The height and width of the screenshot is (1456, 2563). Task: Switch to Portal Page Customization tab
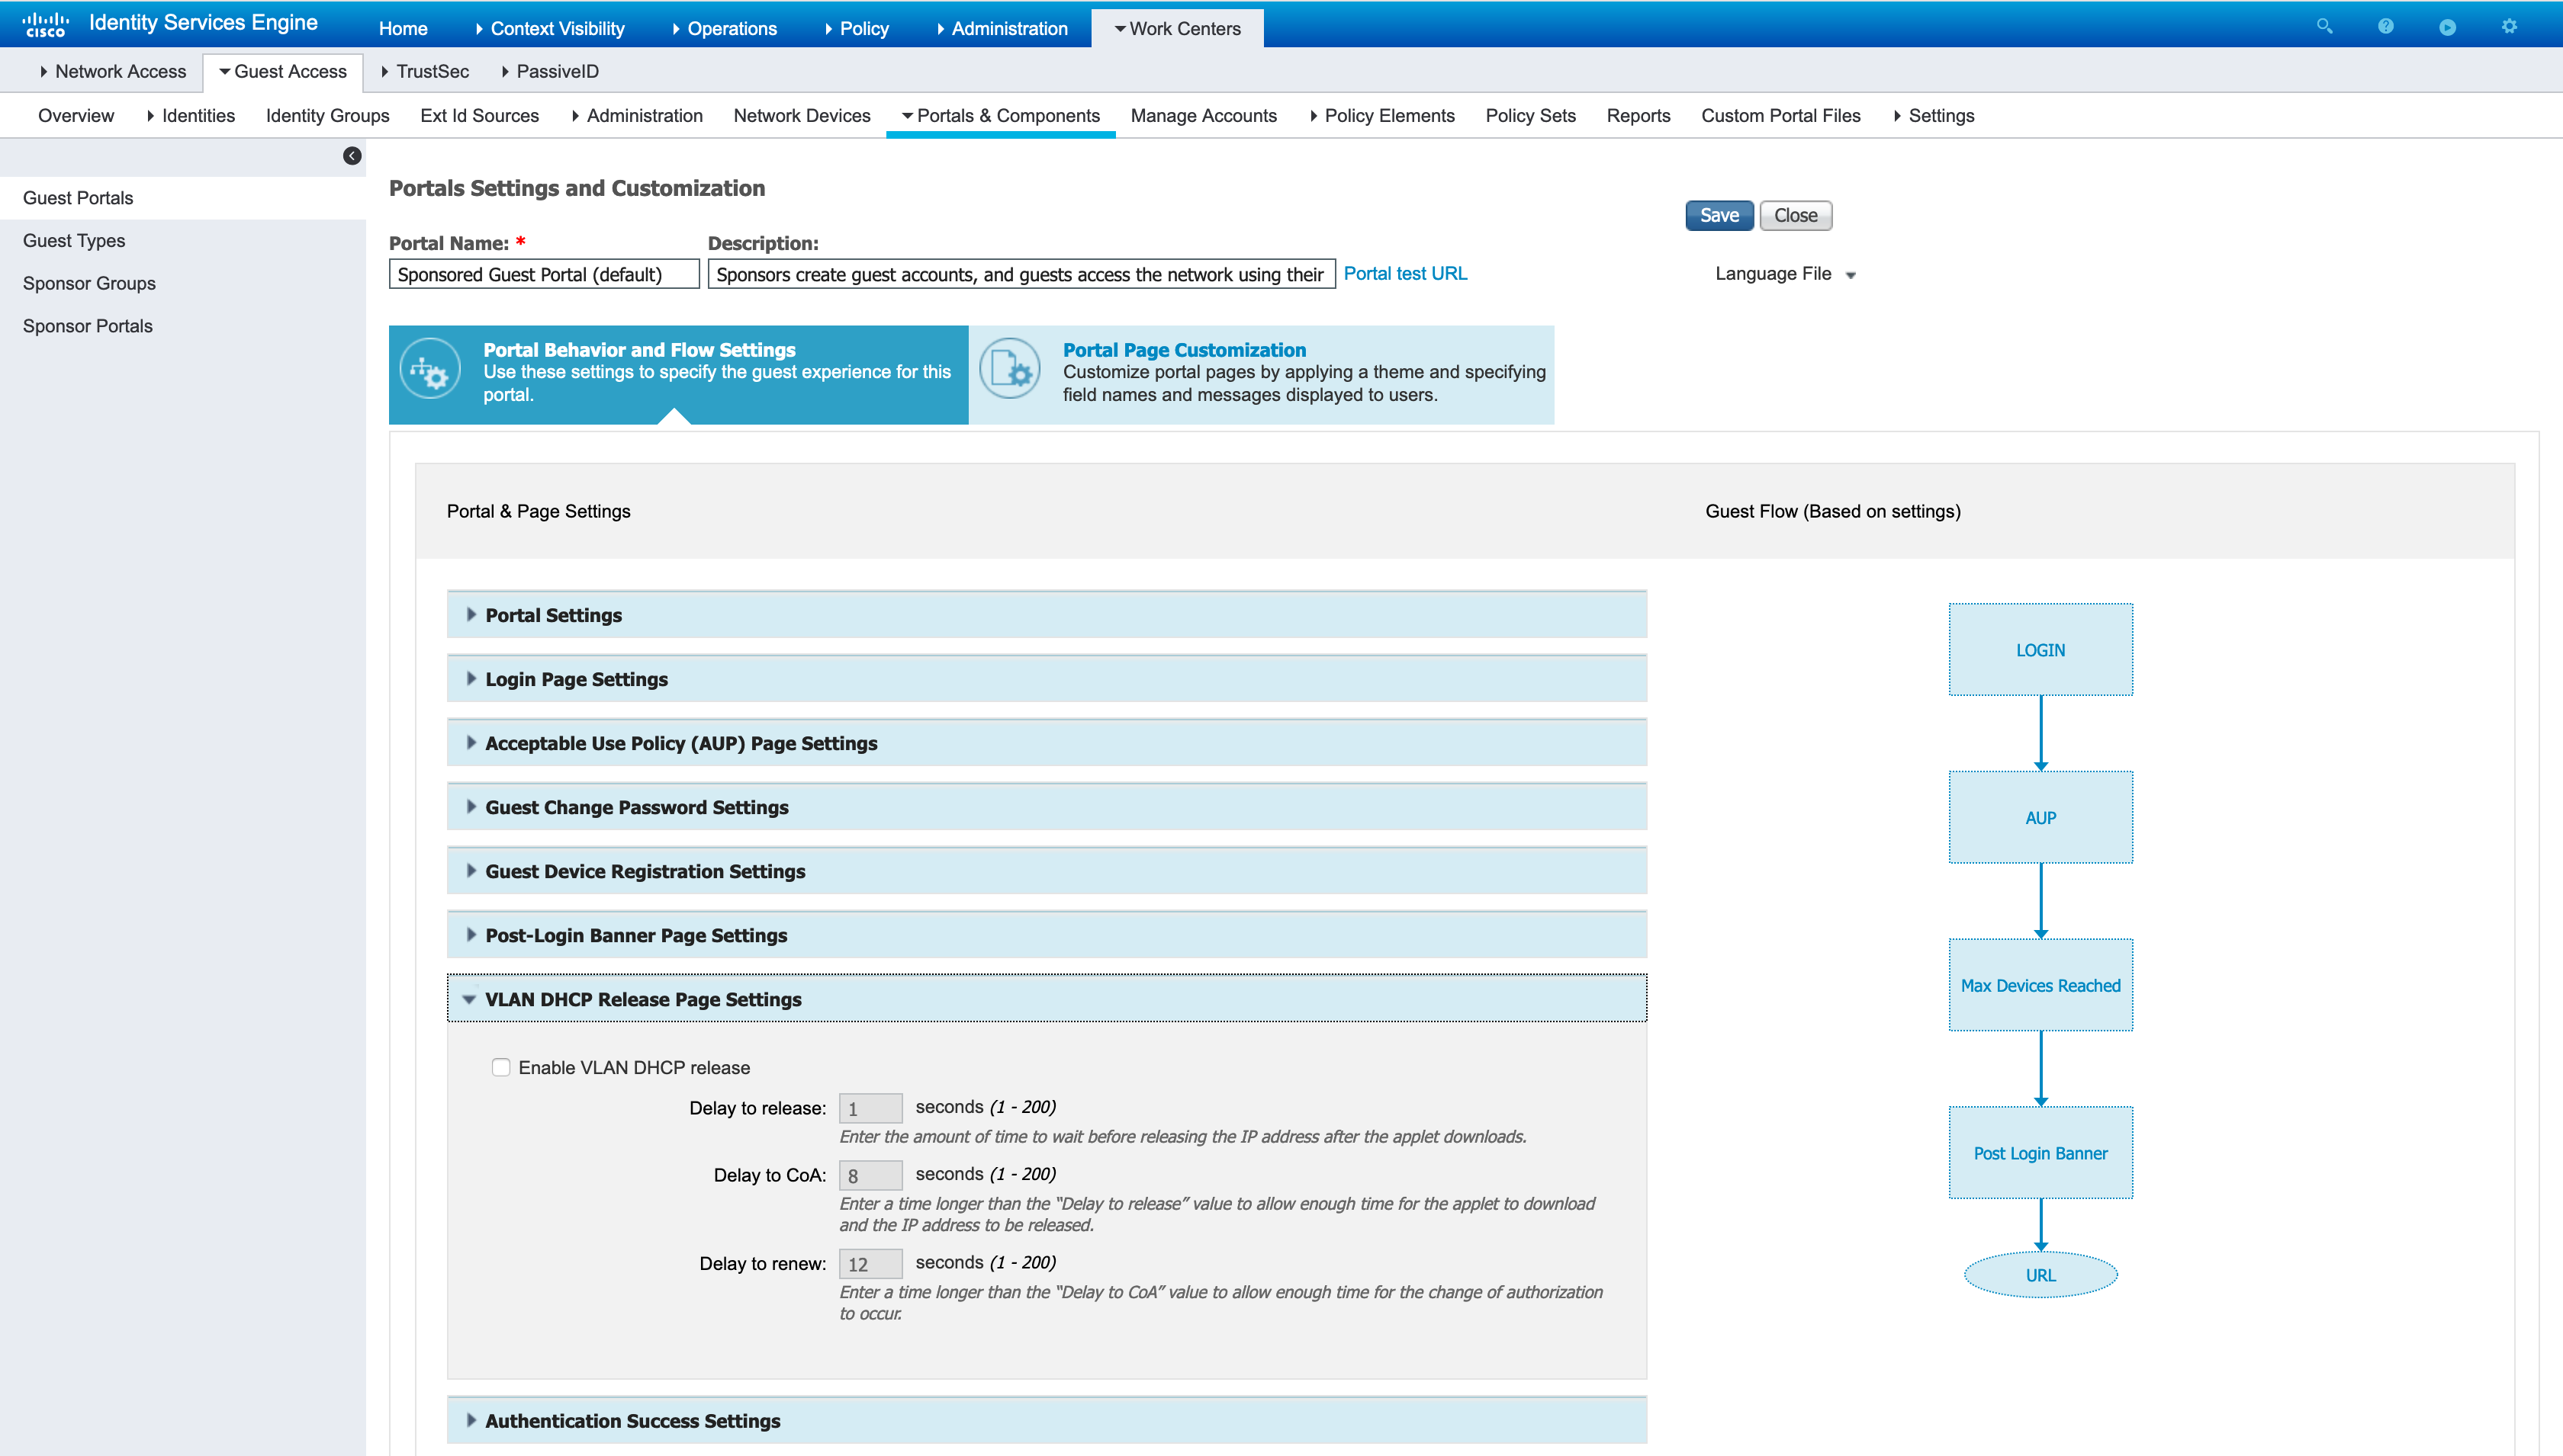pyautogui.click(x=1262, y=374)
